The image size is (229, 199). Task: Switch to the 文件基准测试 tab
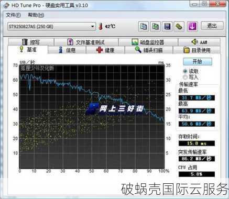click(86, 42)
